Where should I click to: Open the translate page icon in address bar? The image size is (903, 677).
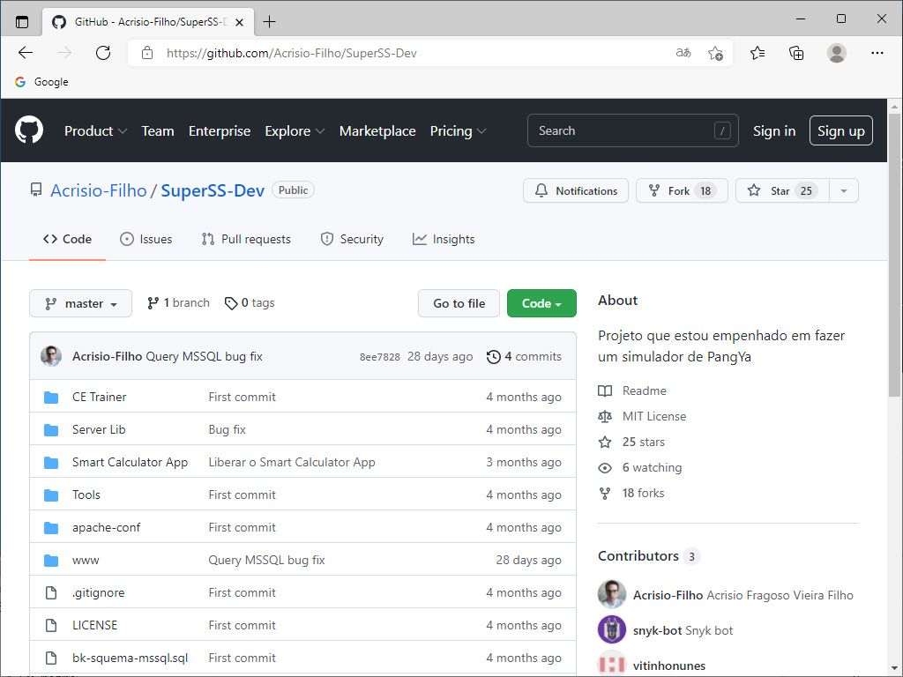coord(683,53)
